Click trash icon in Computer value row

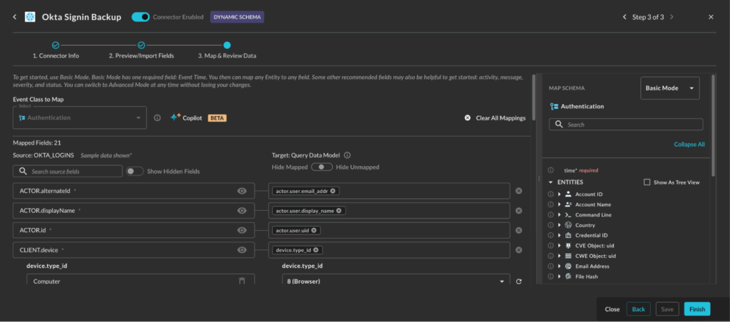pyautogui.click(x=242, y=281)
